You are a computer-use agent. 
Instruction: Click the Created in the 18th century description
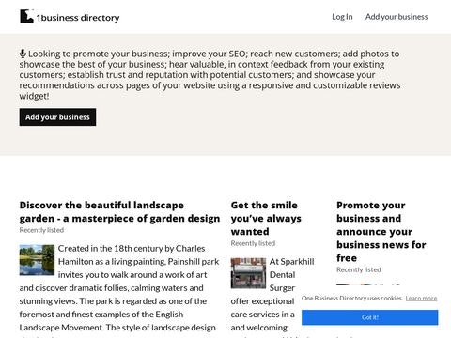click(x=119, y=291)
